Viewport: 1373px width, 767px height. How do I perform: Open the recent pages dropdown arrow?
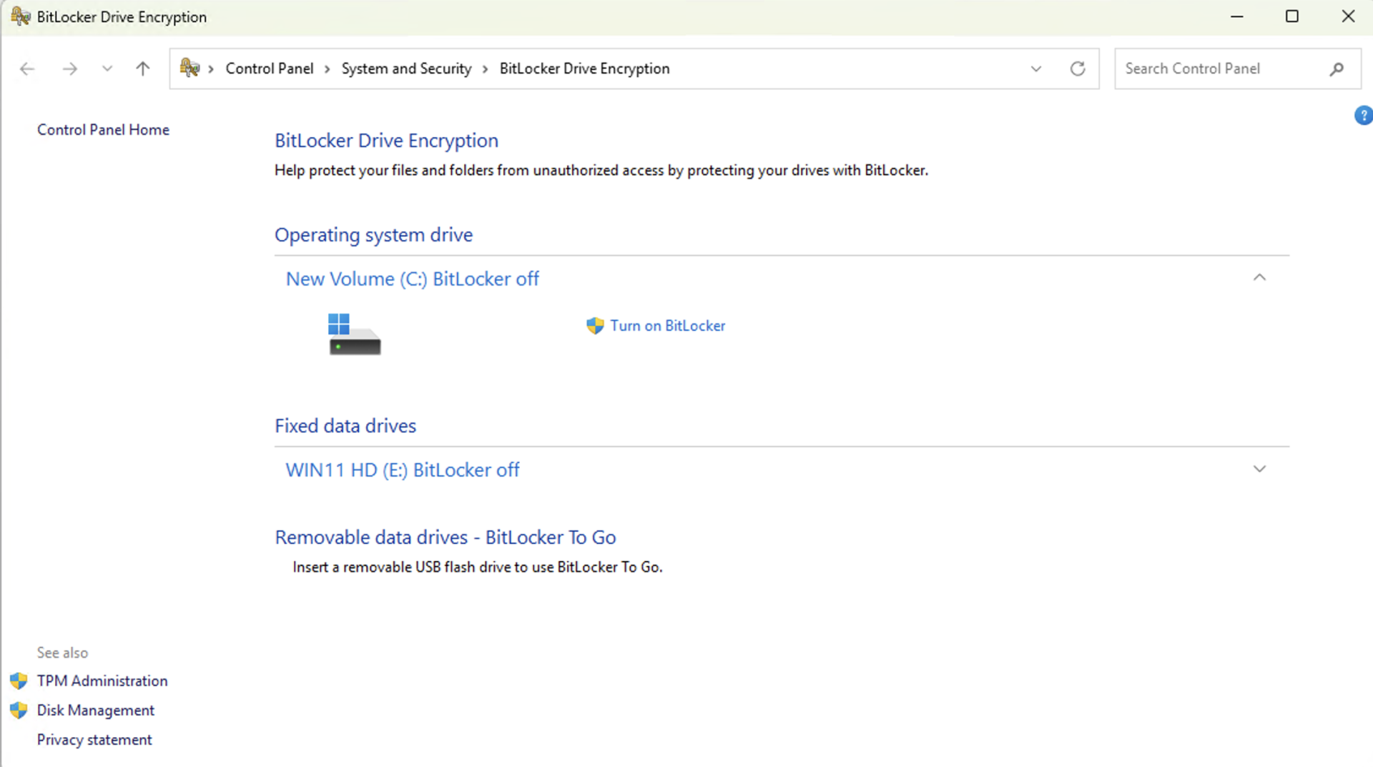point(107,69)
